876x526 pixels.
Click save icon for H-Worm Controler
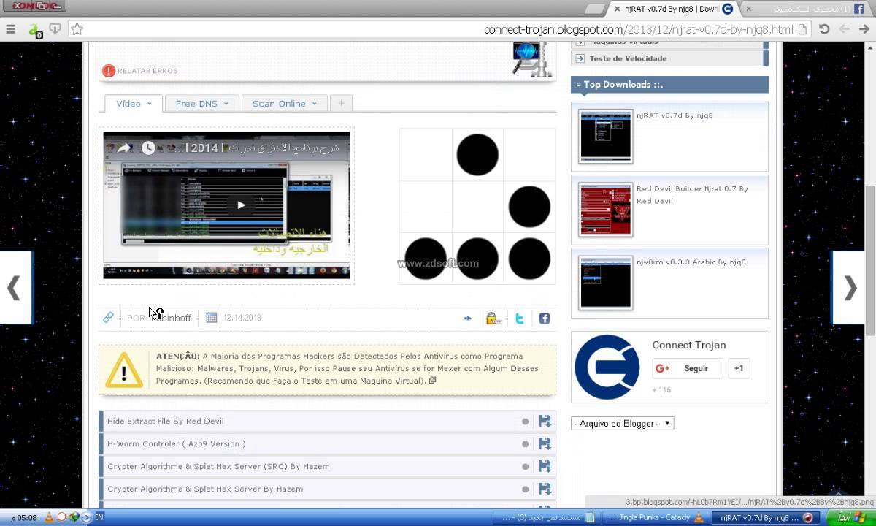pyautogui.click(x=545, y=444)
